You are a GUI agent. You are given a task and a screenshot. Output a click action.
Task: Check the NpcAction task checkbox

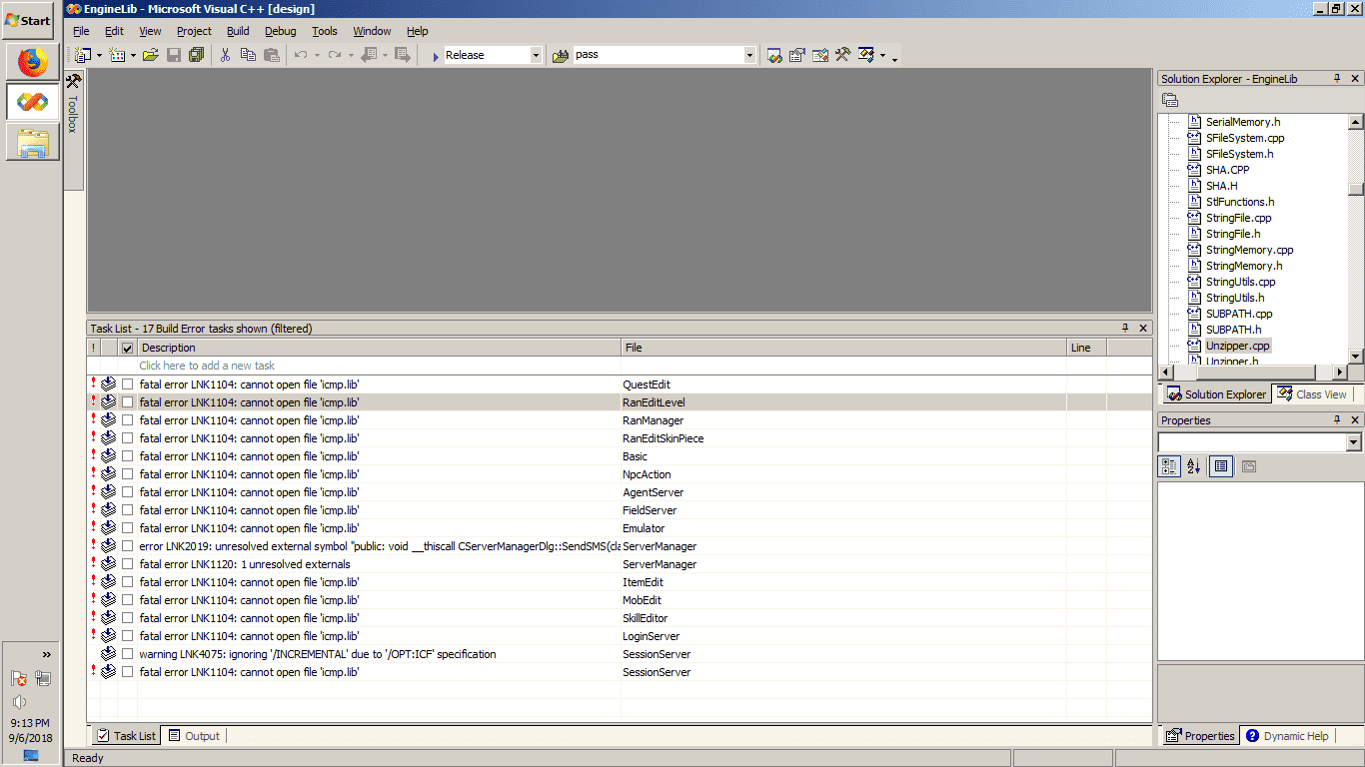click(x=127, y=474)
